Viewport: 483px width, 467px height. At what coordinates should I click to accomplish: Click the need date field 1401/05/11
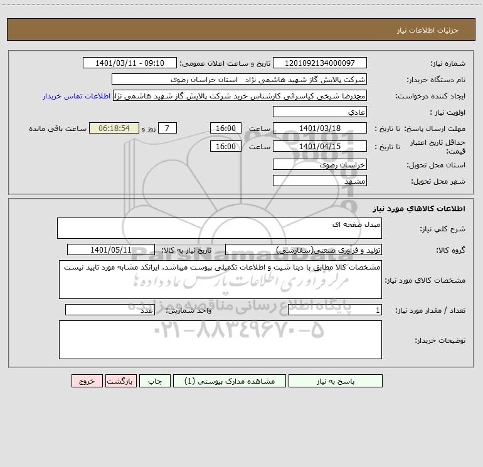(111, 249)
